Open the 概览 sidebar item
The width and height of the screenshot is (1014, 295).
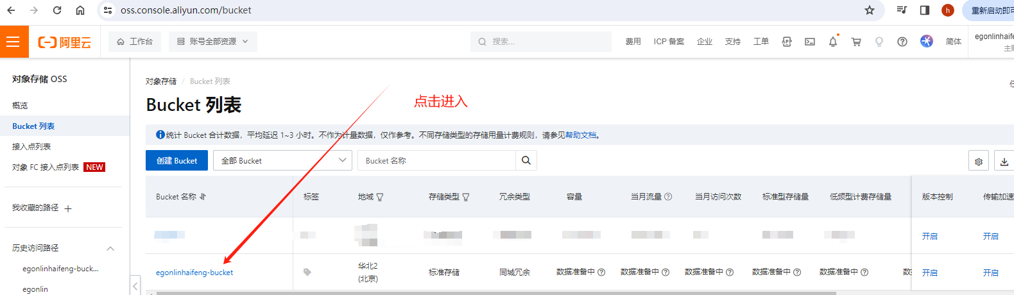[x=20, y=105]
